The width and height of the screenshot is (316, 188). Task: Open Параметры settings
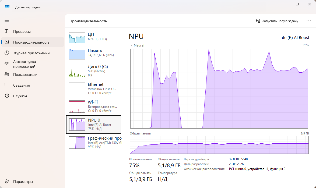click(33, 182)
